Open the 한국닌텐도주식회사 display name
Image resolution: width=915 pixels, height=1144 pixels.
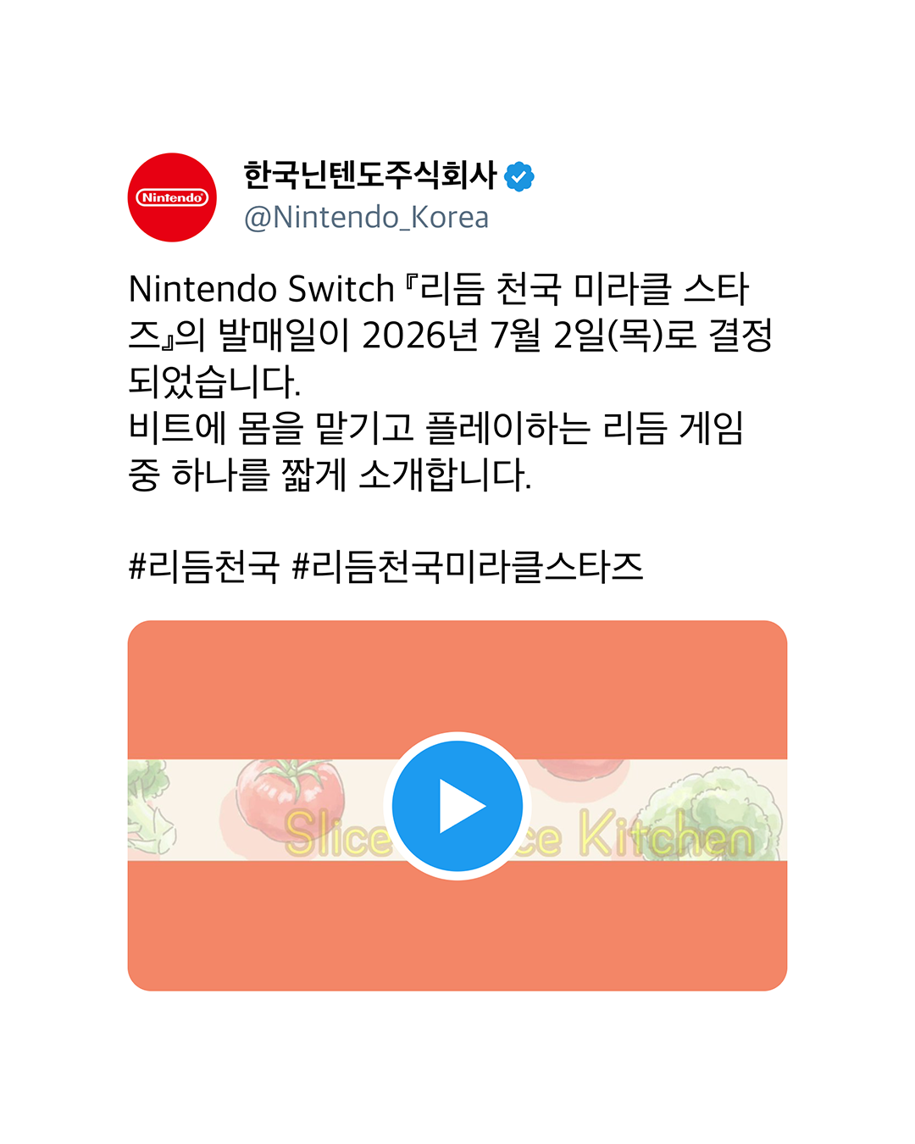(x=370, y=175)
